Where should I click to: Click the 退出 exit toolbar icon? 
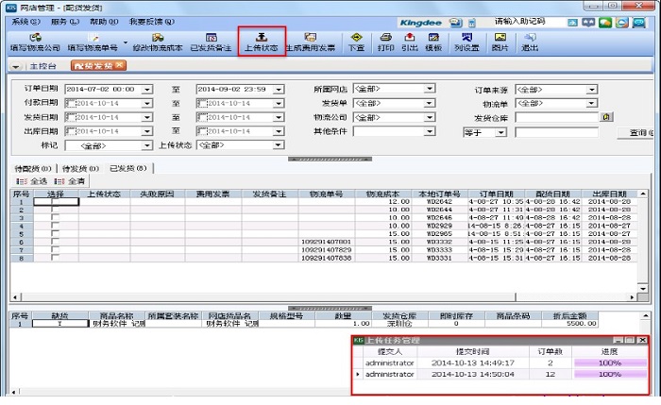[x=531, y=41]
